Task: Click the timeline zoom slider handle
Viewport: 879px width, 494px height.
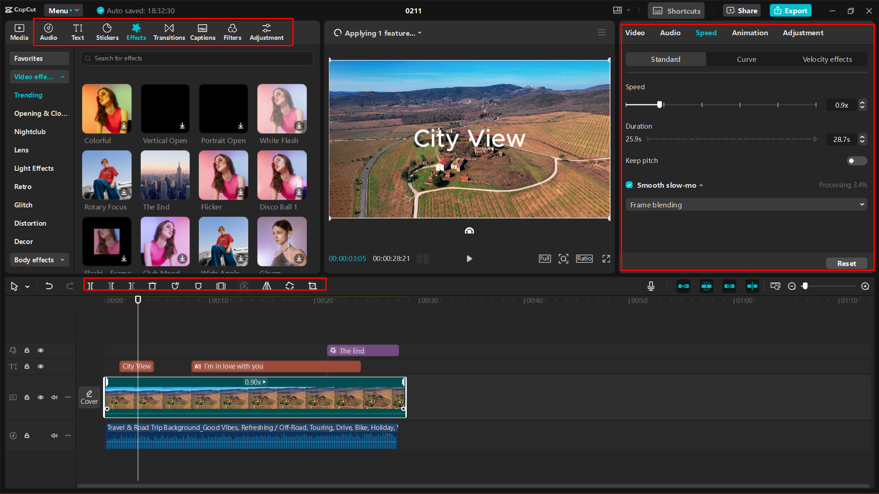Action: coord(805,286)
